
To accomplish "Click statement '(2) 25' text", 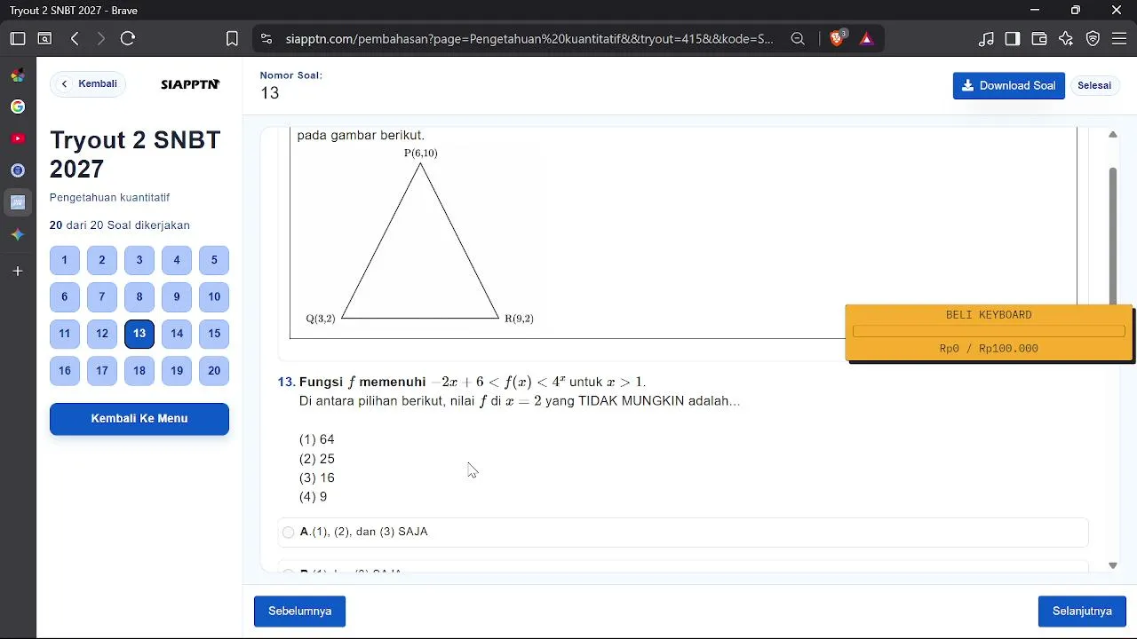I will (317, 459).
